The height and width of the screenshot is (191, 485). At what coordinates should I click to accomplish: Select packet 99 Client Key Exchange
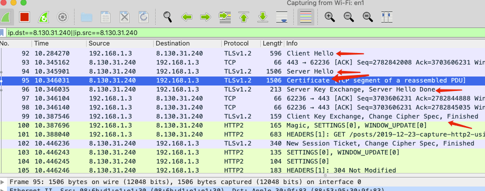click(x=242, y=116)
